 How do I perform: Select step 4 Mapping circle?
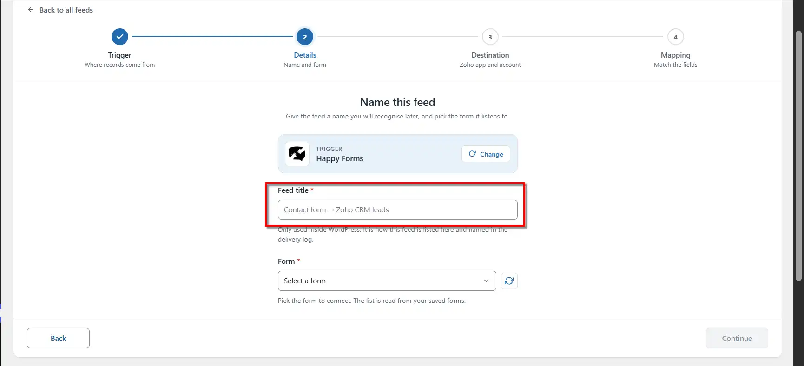[676, 37]
